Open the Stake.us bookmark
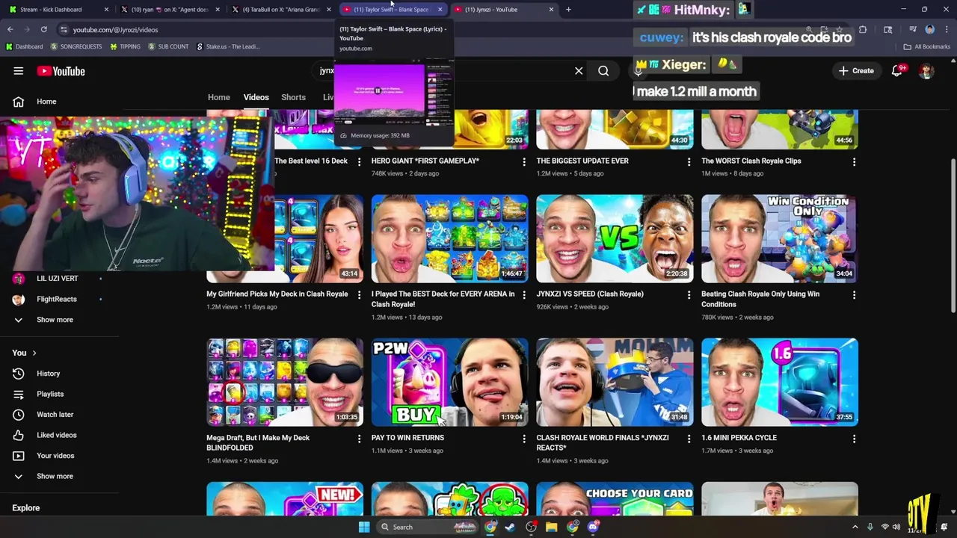 (228, 46)
